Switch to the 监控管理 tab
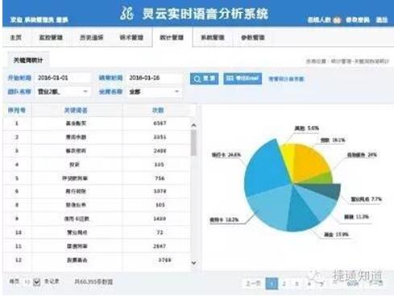This screenshot has width=394, height=296. (x=51, y=37)
